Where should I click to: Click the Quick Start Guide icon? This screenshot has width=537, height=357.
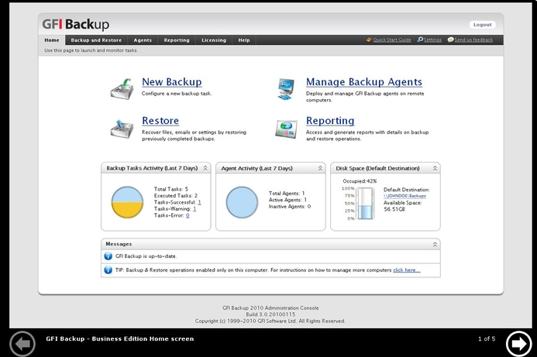click(369, 39)
